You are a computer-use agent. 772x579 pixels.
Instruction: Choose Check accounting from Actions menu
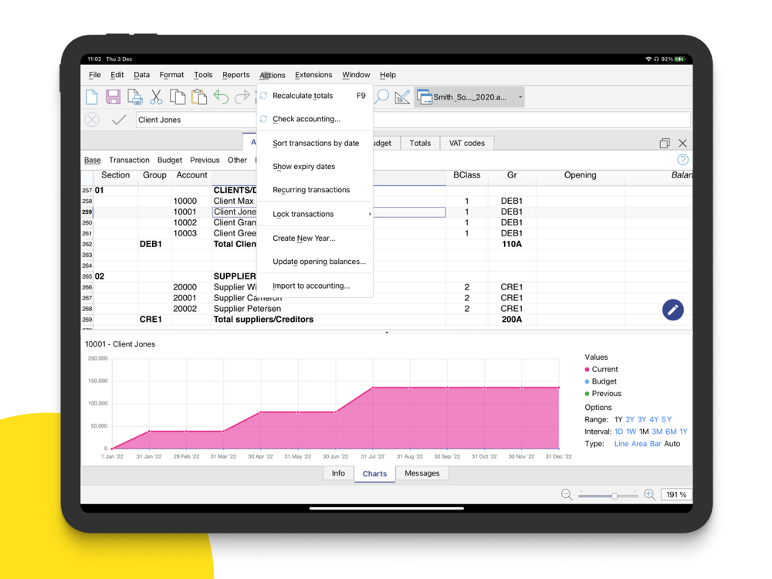coord(315,119)
